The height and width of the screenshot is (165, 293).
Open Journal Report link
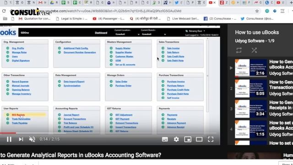click(71, 115)
